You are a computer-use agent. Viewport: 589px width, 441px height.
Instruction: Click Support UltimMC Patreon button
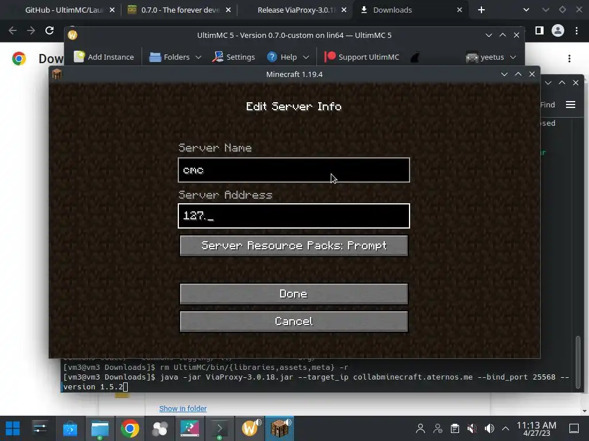pos(362,57)
